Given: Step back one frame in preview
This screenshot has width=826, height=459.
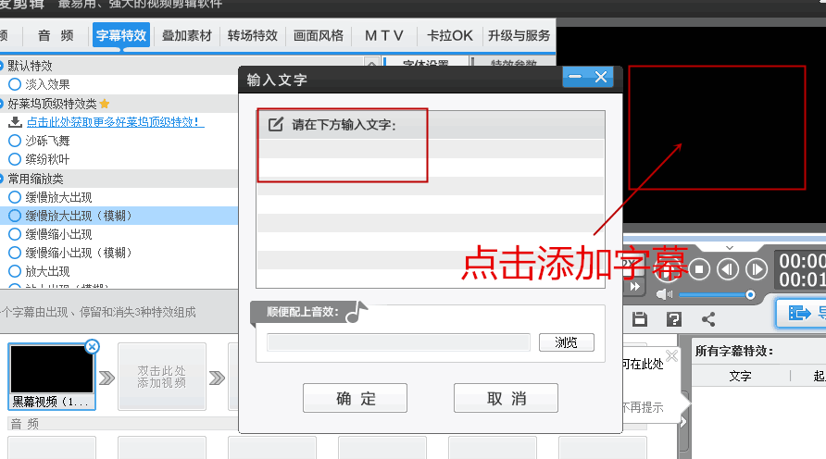Looking at the screenshot, I should pos(728,269).
